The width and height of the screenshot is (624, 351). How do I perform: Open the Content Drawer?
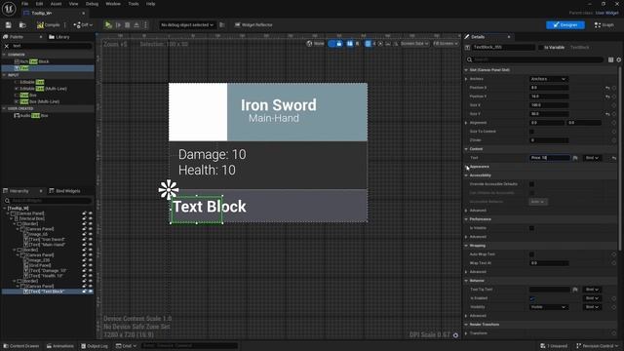(20, 346)
